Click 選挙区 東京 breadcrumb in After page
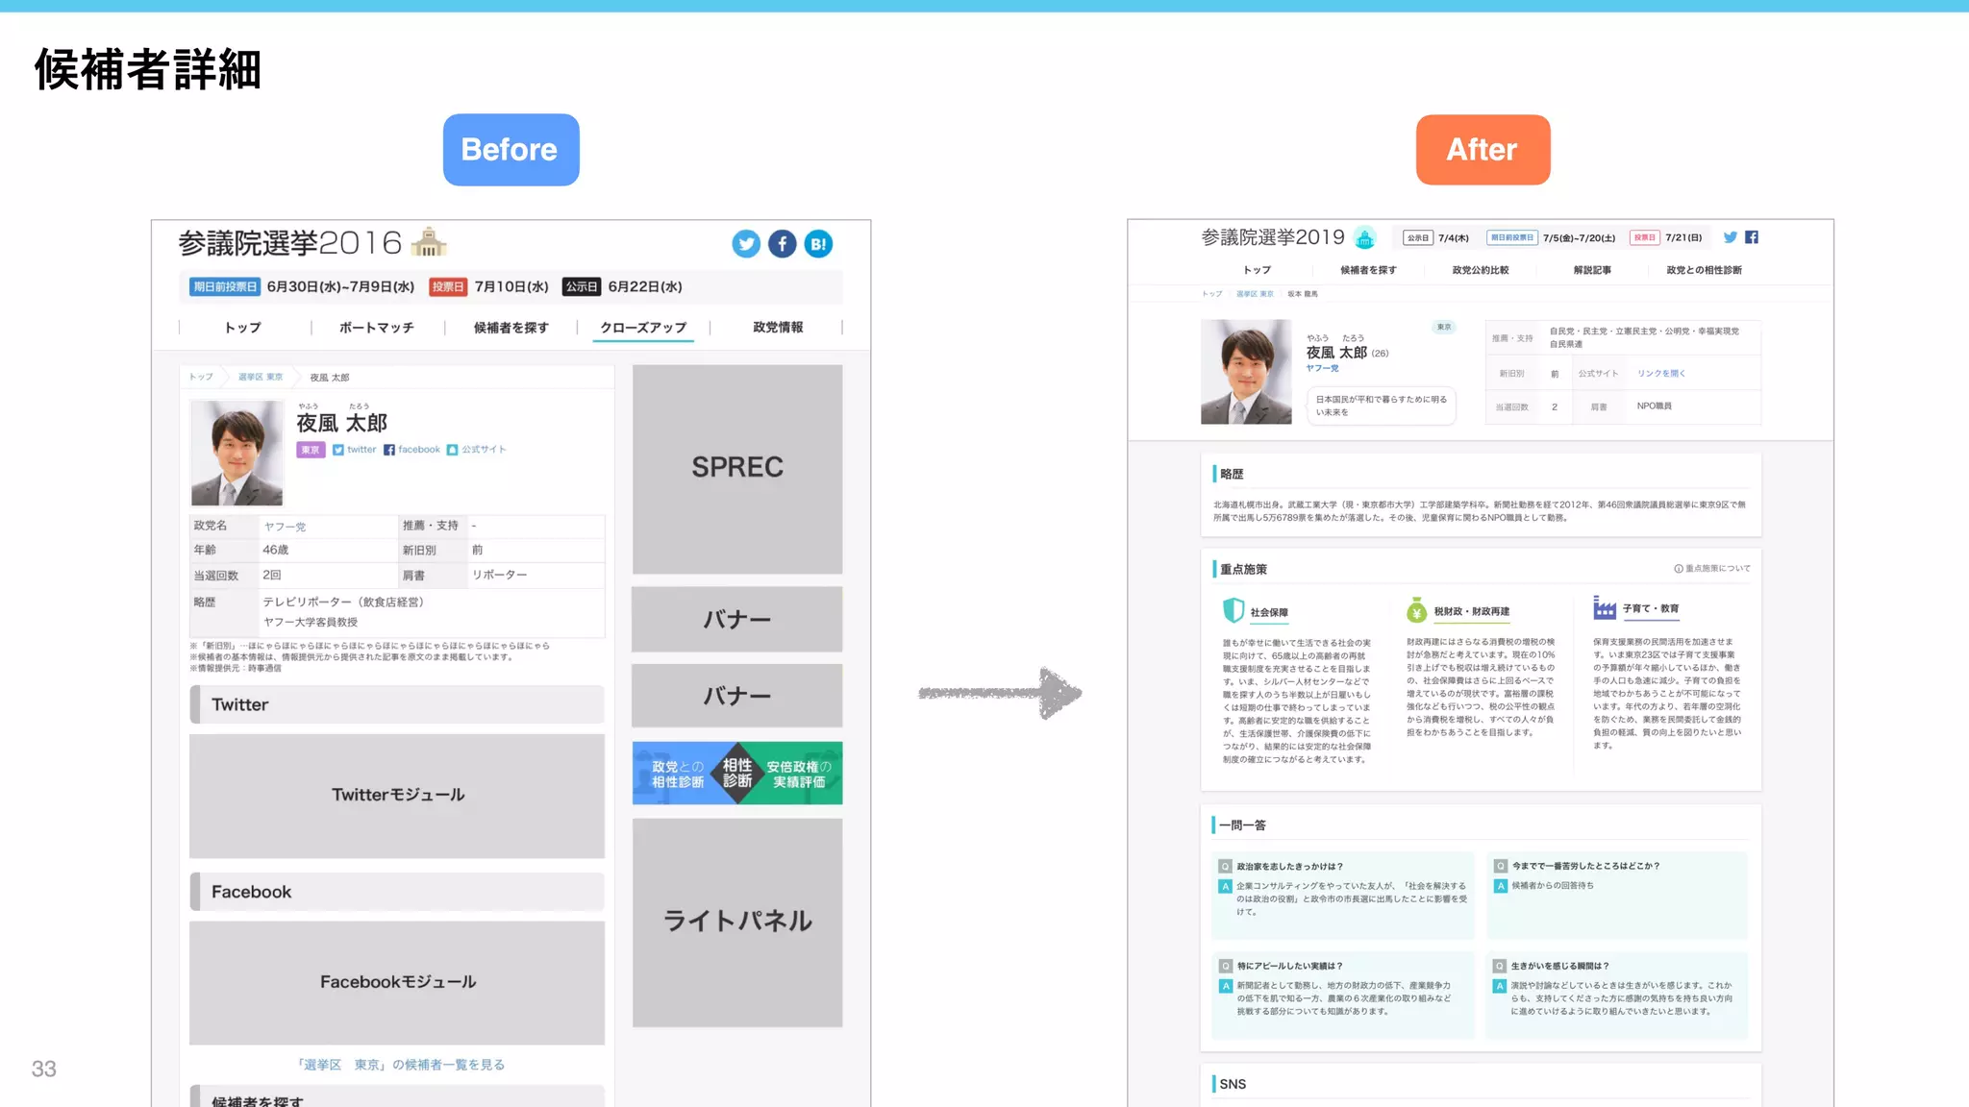 [1255, 294]
